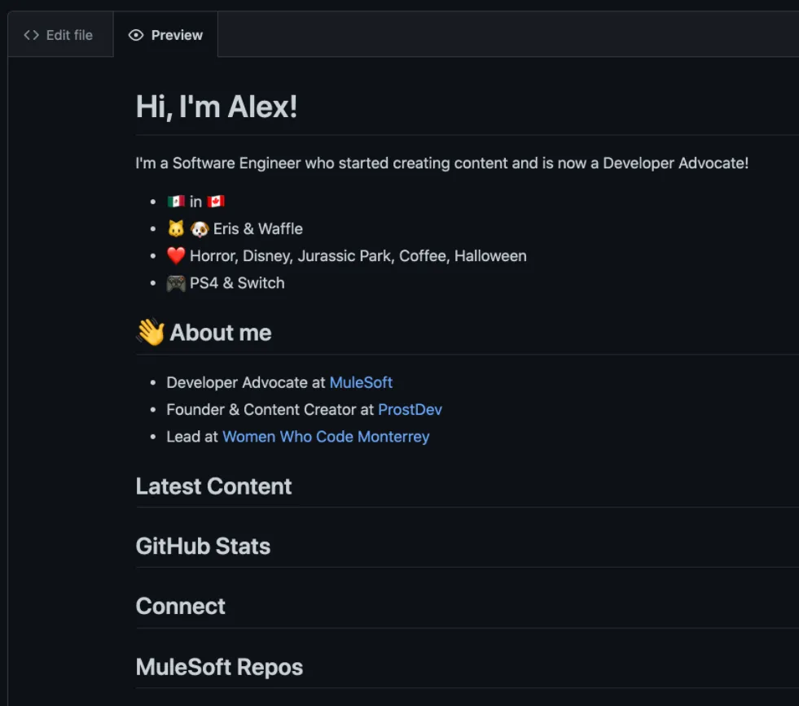The width and height of the screenshot is (799, 706).
Task: Switch to the Edit file tab
Action: [60, 35]
